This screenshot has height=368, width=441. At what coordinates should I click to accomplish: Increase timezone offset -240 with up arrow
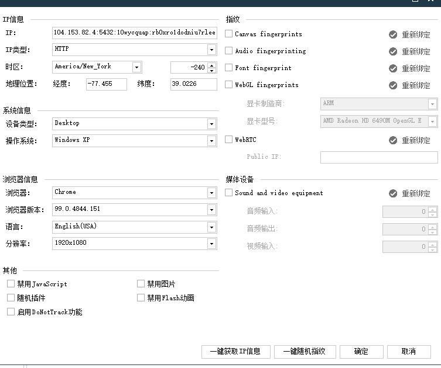coord(212,65)
